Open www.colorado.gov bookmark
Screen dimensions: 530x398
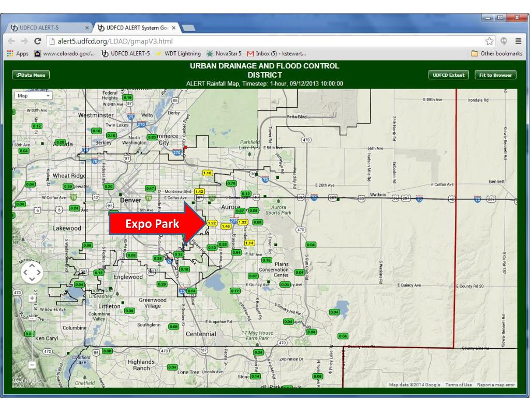coord(65,53)
